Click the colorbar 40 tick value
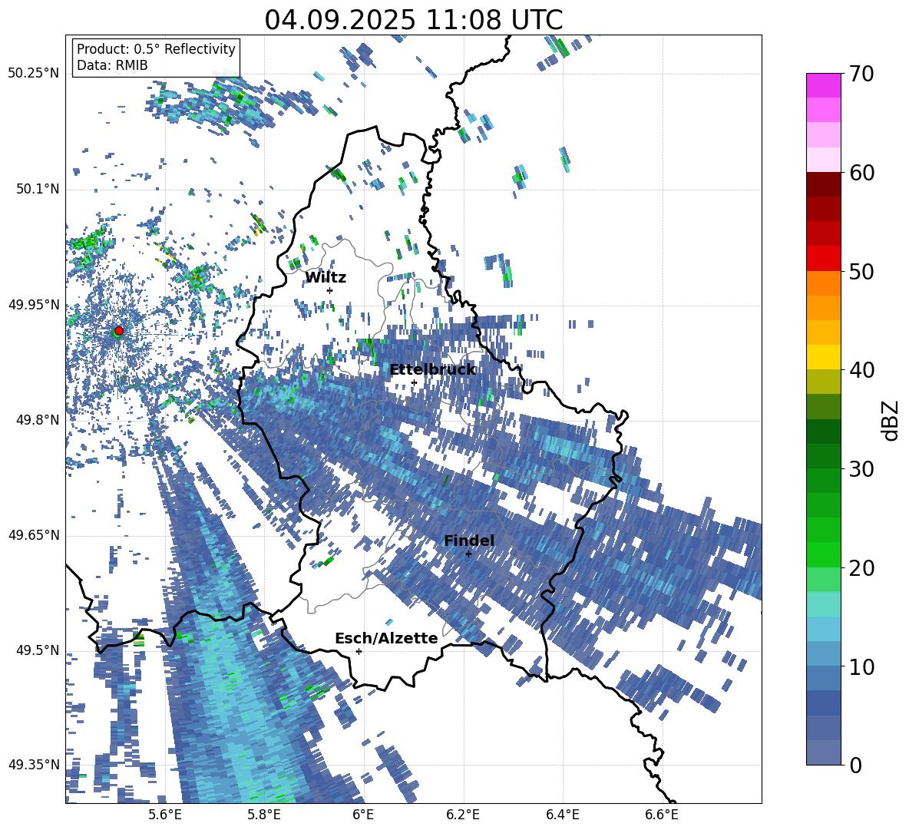This screenshot has height=830, width=909. [862, 370]
